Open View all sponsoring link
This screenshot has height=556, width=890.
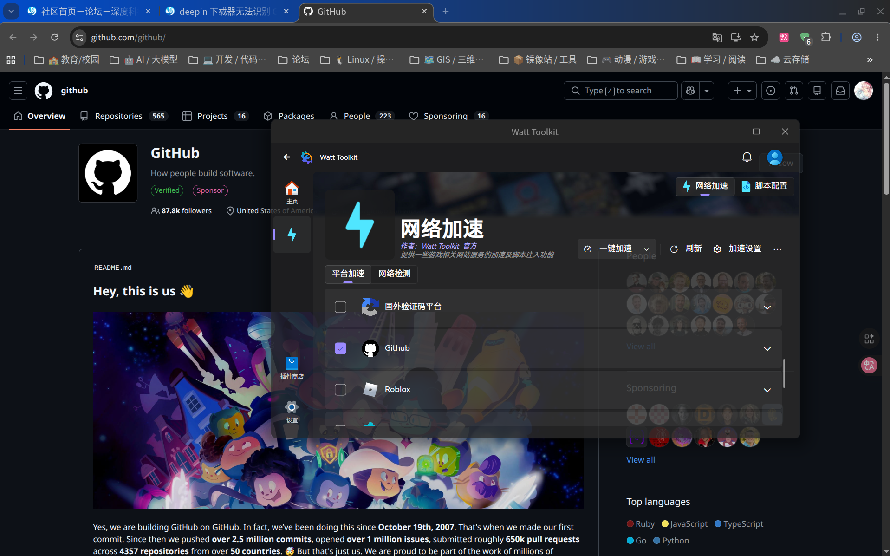coord(640,460)
